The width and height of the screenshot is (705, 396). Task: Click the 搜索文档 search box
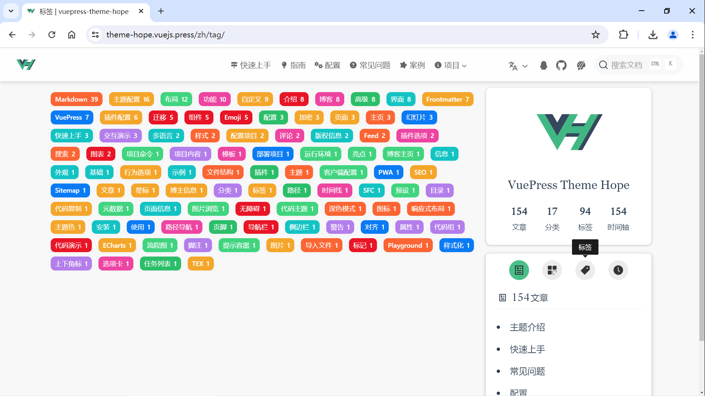coord(639,65)
